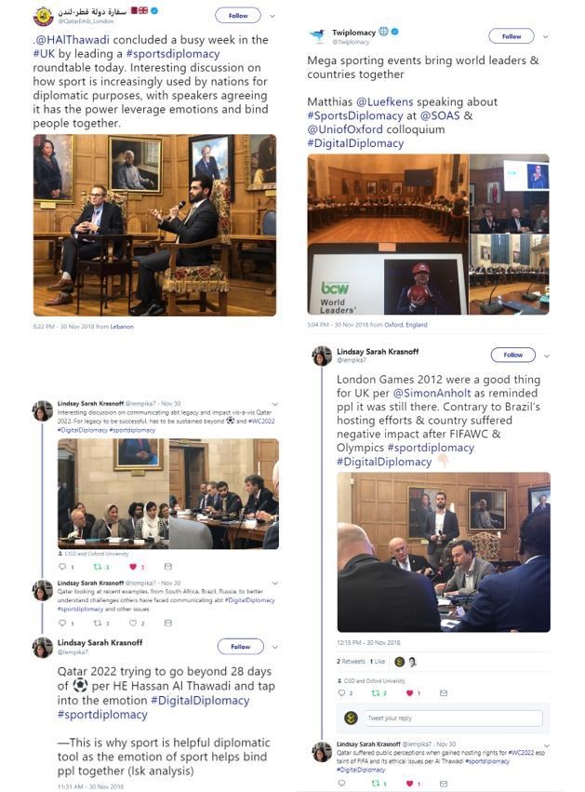Follow the Twiplomacy account
The image size is (585, 792).
coord(512,36)
